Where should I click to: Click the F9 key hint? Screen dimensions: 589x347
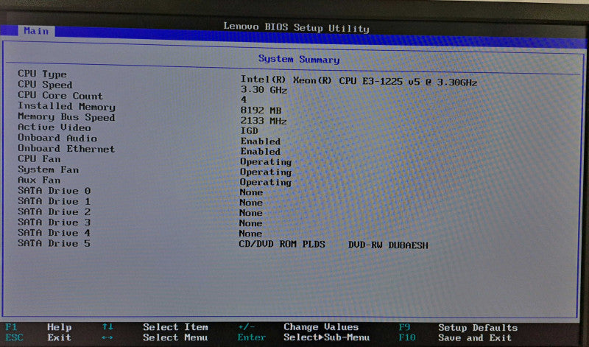[x=404, y=327]
